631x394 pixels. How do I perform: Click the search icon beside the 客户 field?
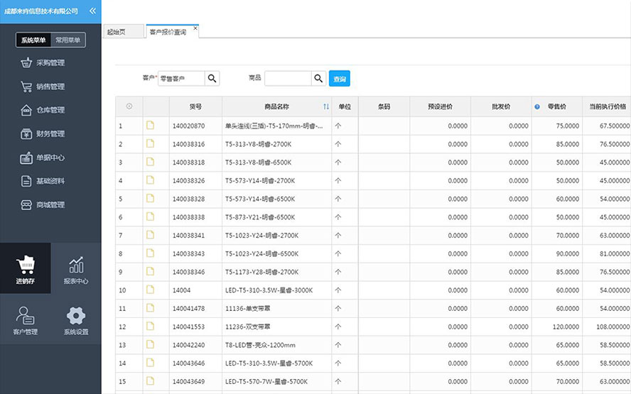pyautogui.click(x=212, y=79)
